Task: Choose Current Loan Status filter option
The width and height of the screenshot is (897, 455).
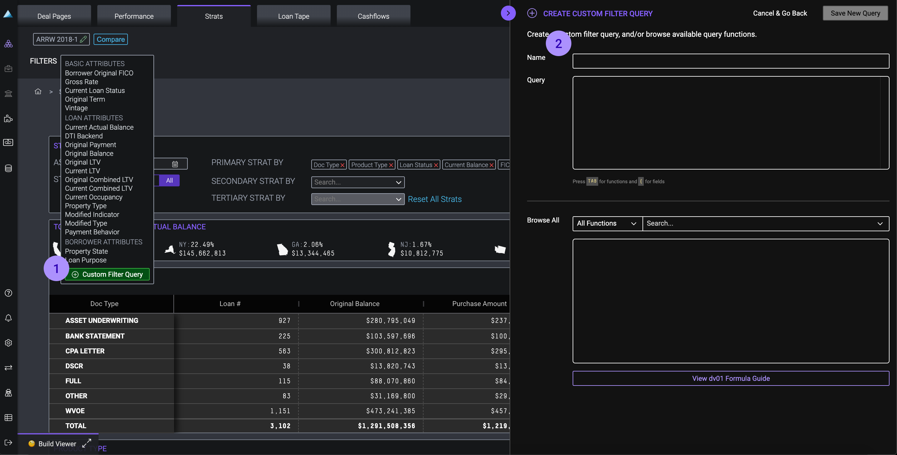Action: [95, 90]
